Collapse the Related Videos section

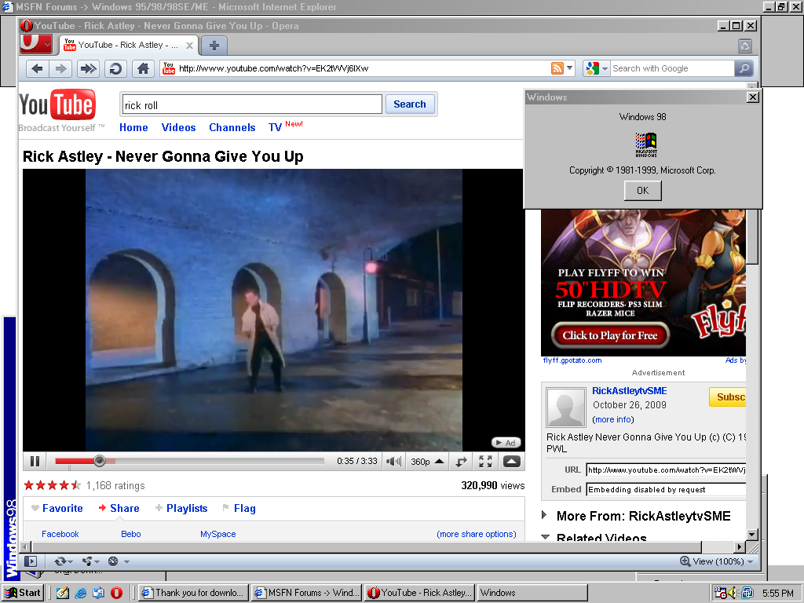[545, 537]
